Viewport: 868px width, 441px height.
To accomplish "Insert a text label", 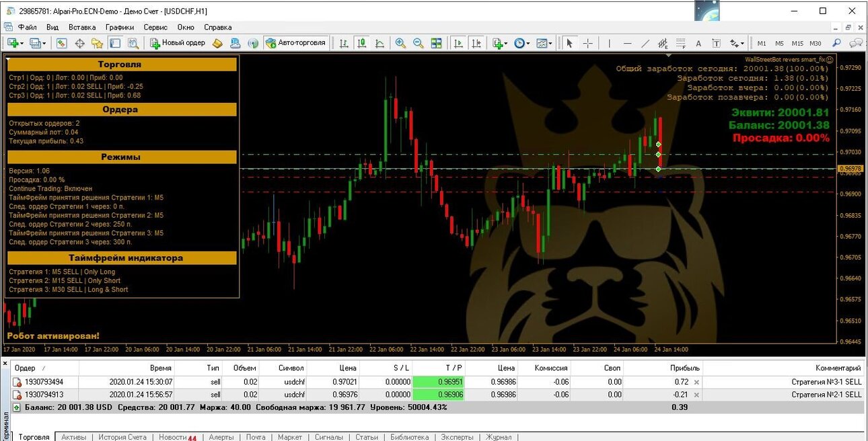I will 716,43.
